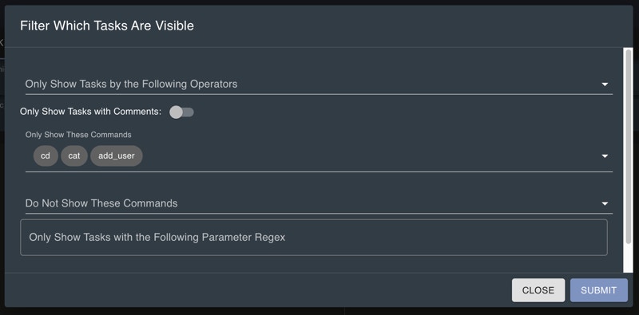The width and height of the screenshot is (639, 315).
Task: Select the add_user command chip
Action: pyautogui.click(x=117, y=156)
